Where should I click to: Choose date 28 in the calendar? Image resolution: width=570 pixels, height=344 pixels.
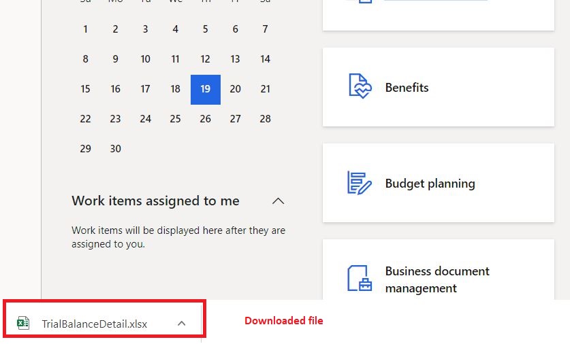(x=266, y=119)
